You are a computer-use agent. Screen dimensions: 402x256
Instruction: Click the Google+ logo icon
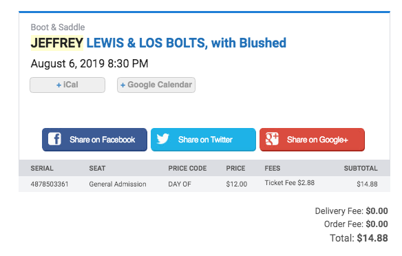(272, 139)
